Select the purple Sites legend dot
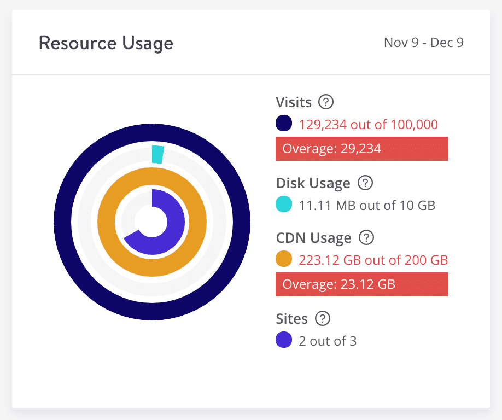The height and width of the screenshot is (420, 502). (x=283, y=340)
